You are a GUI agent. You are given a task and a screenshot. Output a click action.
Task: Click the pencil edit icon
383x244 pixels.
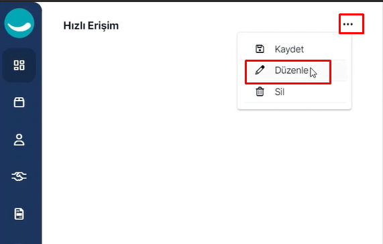tap(260, 70)
